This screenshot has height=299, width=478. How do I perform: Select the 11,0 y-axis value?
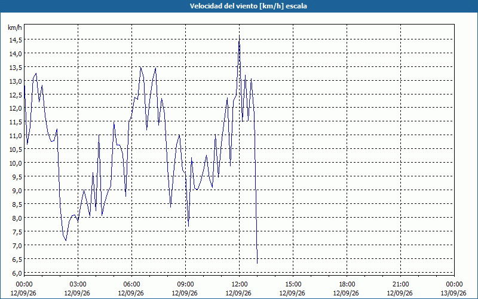pyautogui.click(x=15, y=136)
